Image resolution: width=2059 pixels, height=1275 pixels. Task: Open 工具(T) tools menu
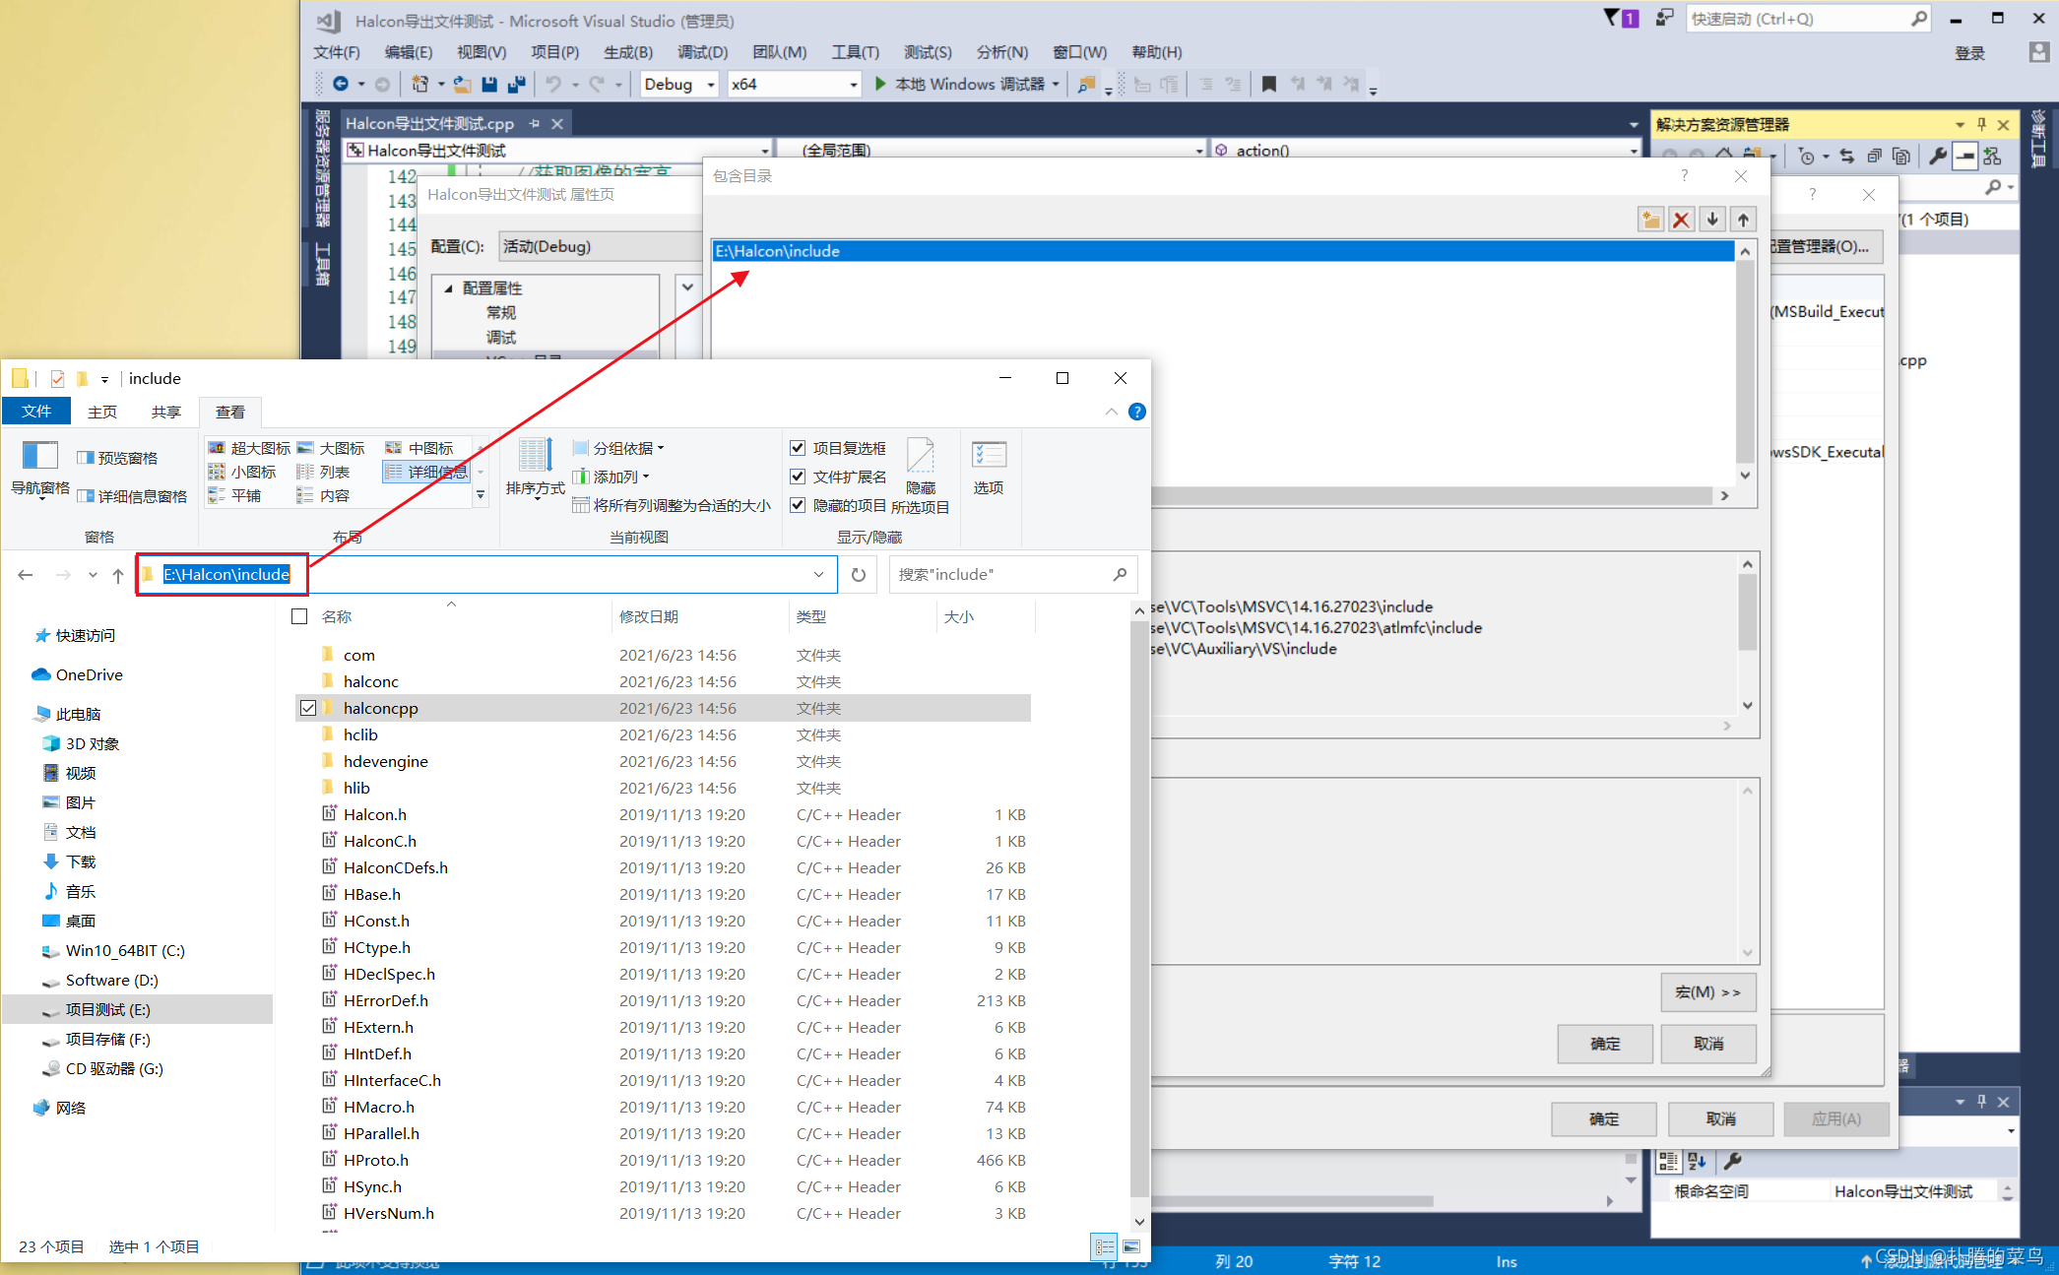(x=855, y=52)
